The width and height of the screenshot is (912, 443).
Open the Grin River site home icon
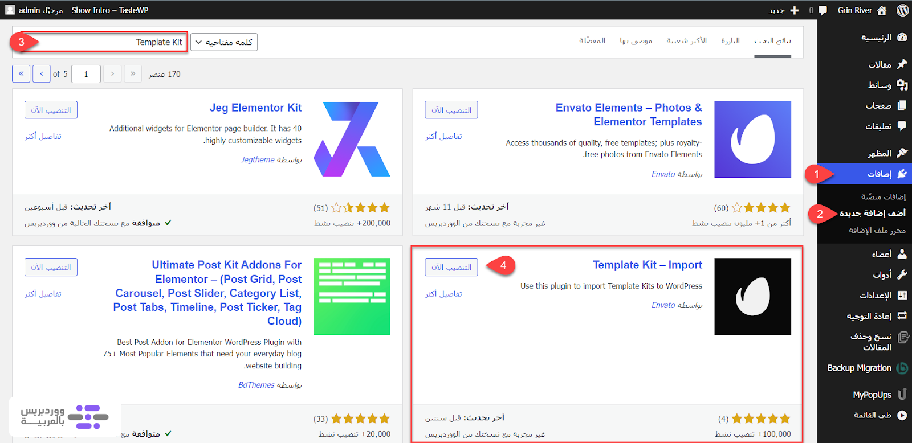point(882,10)
